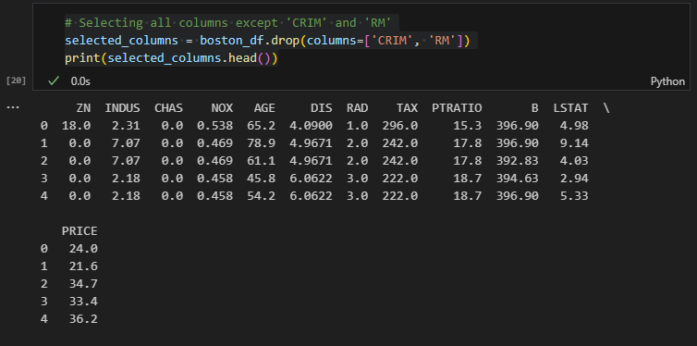
Task: Click the ZN column header in output
Action: (x=83, y=108)
